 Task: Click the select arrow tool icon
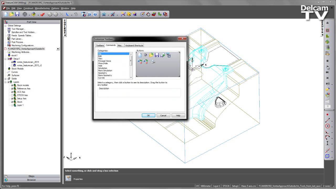[x=67, y=14]
